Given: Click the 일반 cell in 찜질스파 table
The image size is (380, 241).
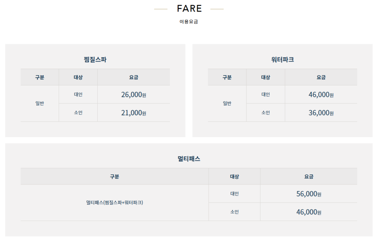Looking at the screenshot, I should coord(40,104).
